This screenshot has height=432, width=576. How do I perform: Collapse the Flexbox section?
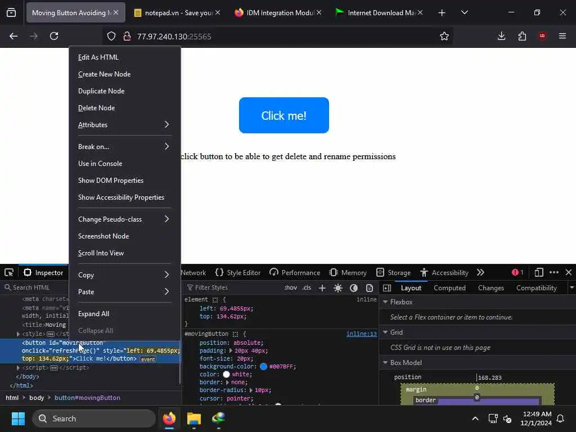[385, 302]
